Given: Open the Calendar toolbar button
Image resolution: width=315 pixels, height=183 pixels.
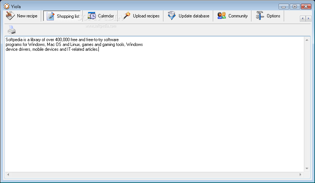Looking at the screenshot, I should (101, 16).
